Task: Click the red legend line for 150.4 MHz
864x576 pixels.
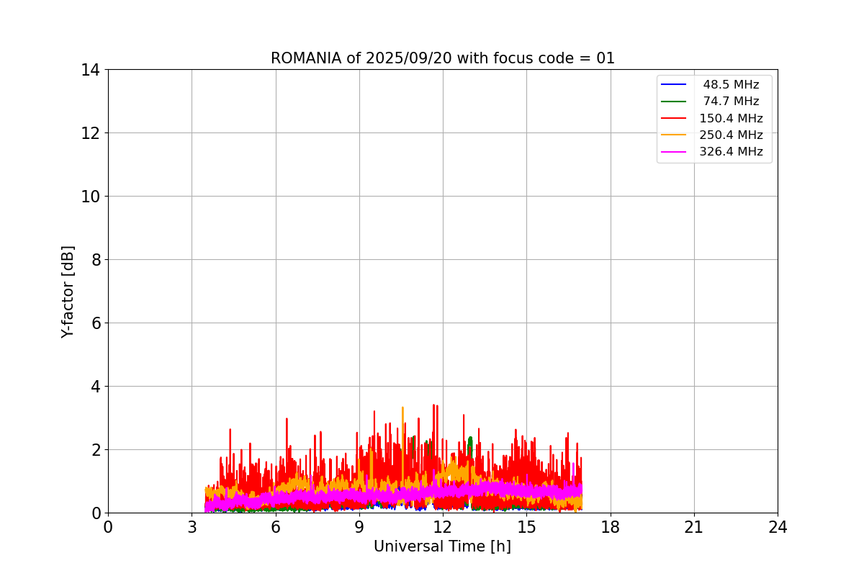Action: coord(673,118)
